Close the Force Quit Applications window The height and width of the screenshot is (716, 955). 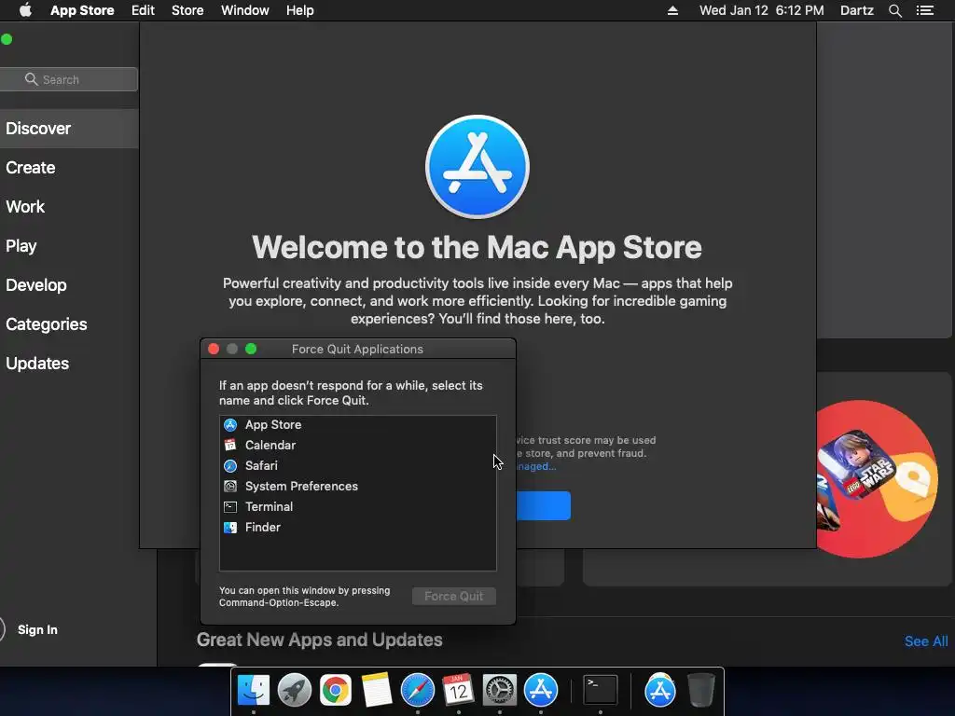[214, 349]
